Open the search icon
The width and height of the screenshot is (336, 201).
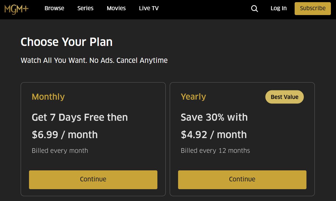coord(254,8)
